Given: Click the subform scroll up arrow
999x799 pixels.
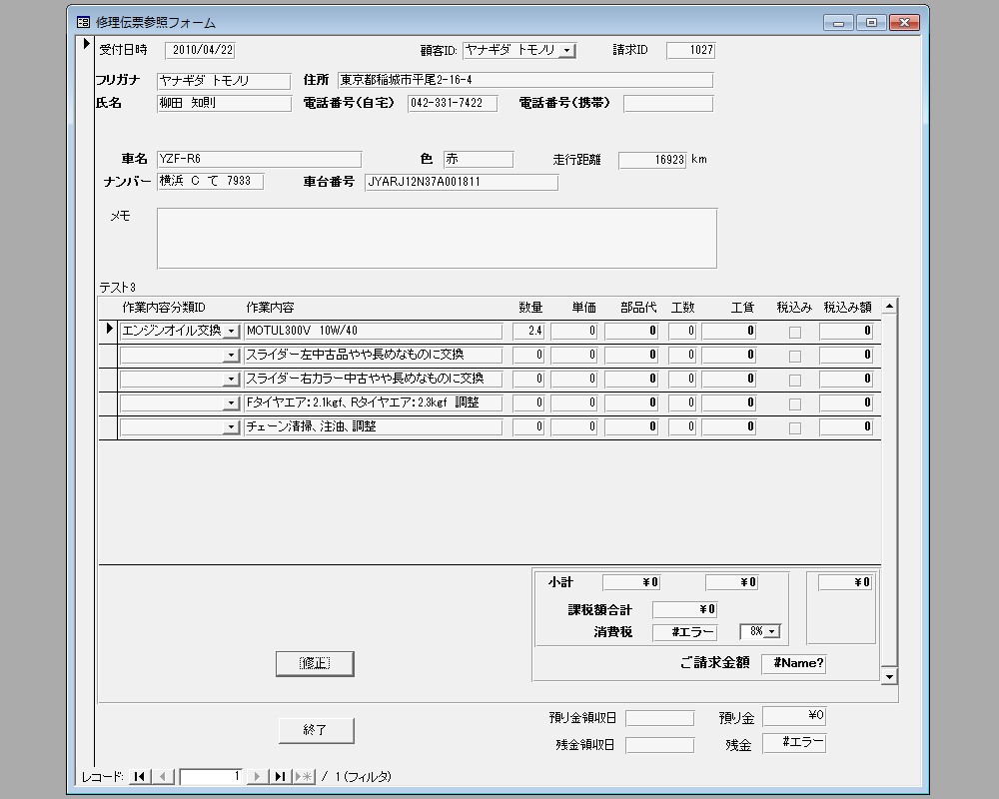Looking at the screenshot, I should [889, 306].
